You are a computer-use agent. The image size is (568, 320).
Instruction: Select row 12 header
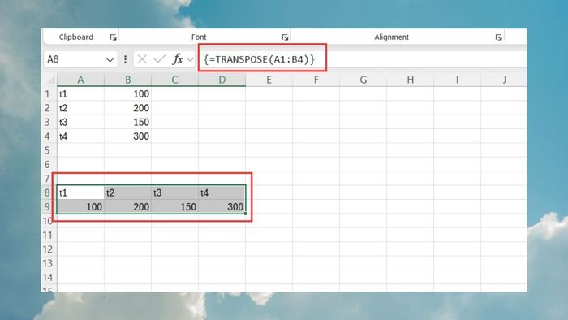tap(48, 249)
